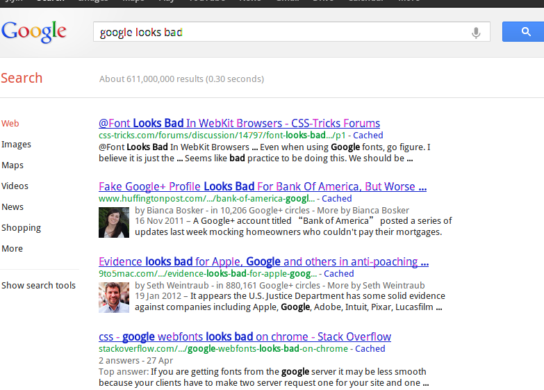Image resolution: width=544 pixels, height=390 pixels.
Task: Open the Stack Overflow google webfonts result
Action: click(x=245, y=336)
